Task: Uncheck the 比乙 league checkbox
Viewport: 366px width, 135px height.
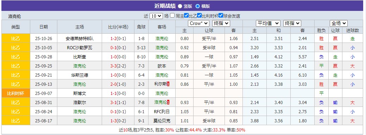Action: point(186,15)
